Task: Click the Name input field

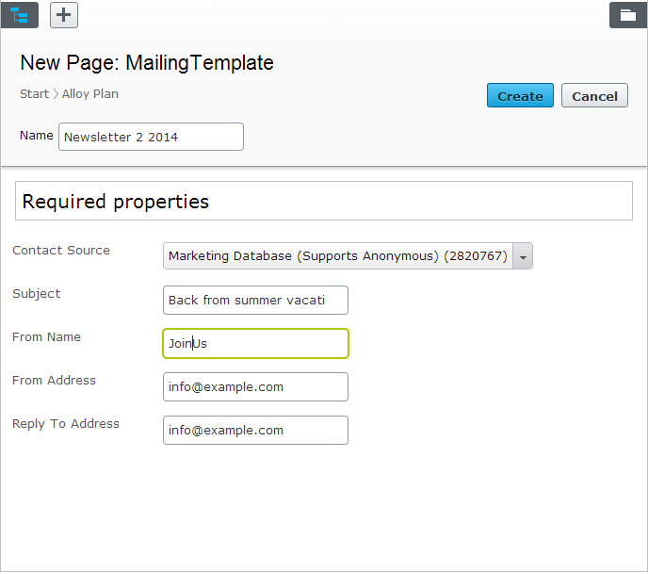Action: (x=151, y=137)
